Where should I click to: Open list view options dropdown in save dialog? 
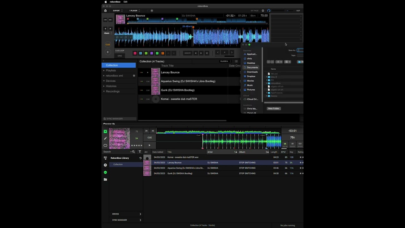279,62
